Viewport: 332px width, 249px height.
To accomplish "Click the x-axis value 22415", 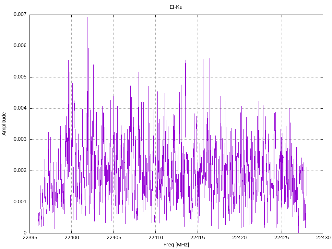I will [197, 238].
